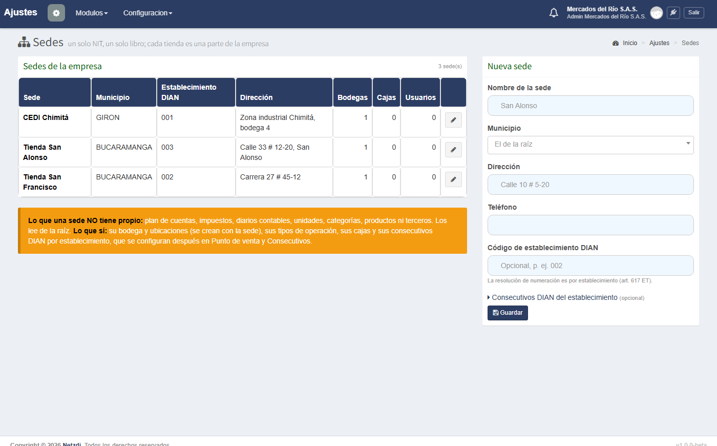
Task: Click the Cajas column header
Action: point(387,92)
